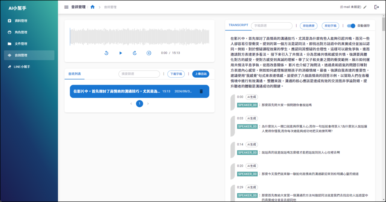Image resolution: width=386 pixels, height=202 pixels.
Task: Toggle the 自動儲存 switch
Action: [x=351, y=26]
